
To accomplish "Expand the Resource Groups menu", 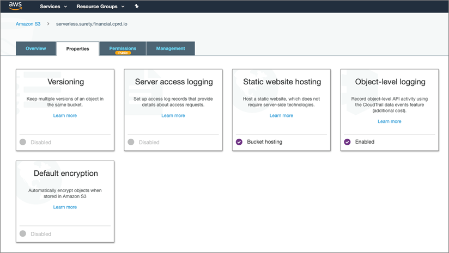I will (100, 7).
